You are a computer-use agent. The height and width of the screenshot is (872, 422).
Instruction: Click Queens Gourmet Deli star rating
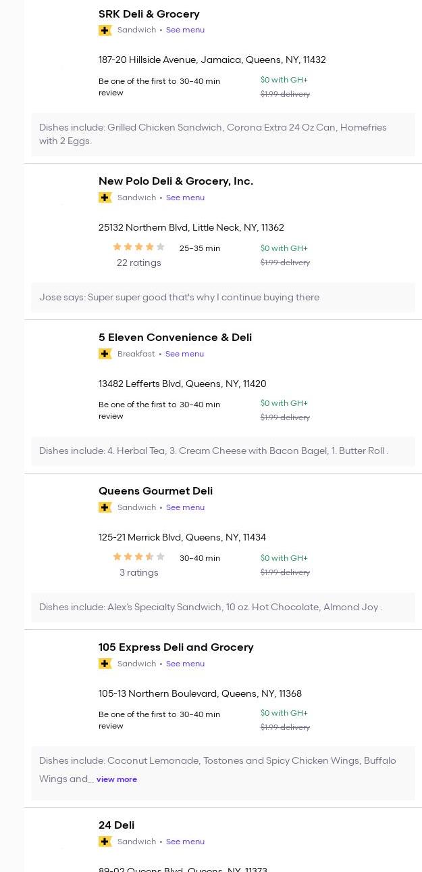click(138, 557)
